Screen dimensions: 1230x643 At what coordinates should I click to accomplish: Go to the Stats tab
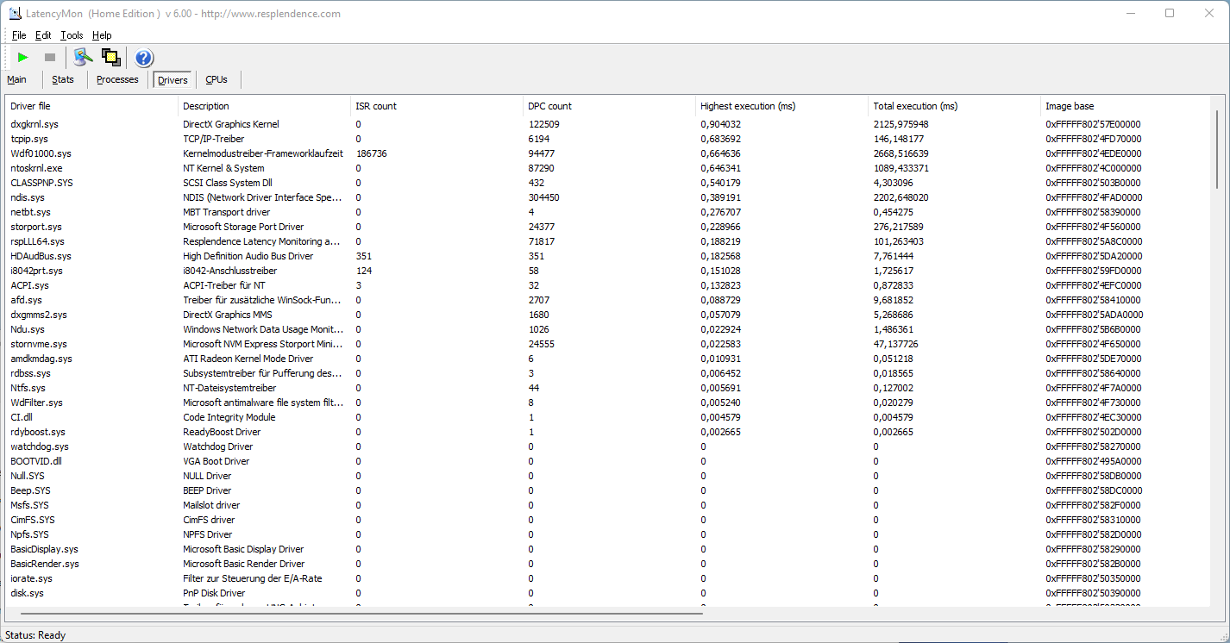(x=63, y=80)
